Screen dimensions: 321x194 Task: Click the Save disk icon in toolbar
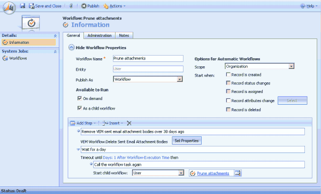tap(22, 6)
